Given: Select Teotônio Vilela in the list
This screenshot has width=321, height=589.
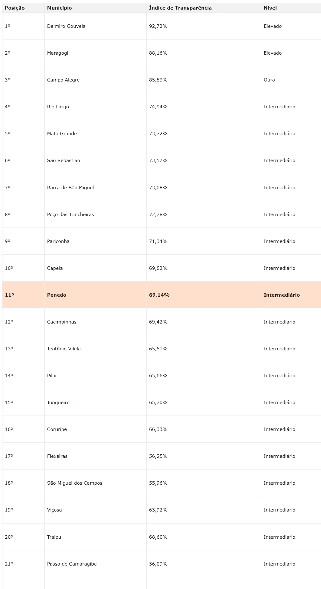Looking at the screenshot, I should tap(64, 349).
